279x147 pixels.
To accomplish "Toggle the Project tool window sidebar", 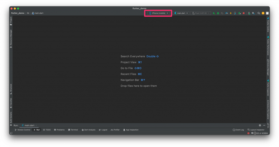I will pyautogui.click(x=11, y=21).
